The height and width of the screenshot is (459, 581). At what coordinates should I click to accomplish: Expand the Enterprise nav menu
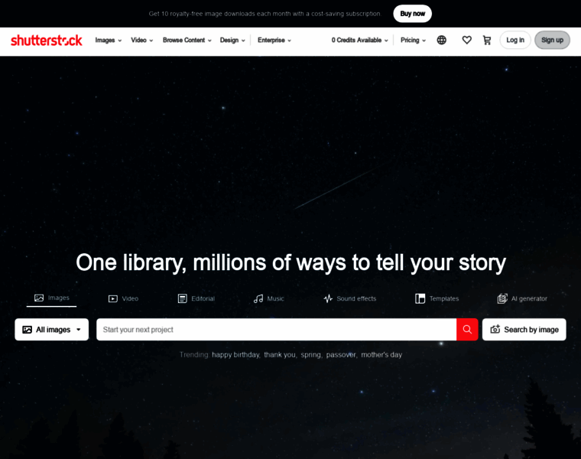point(274,40)
